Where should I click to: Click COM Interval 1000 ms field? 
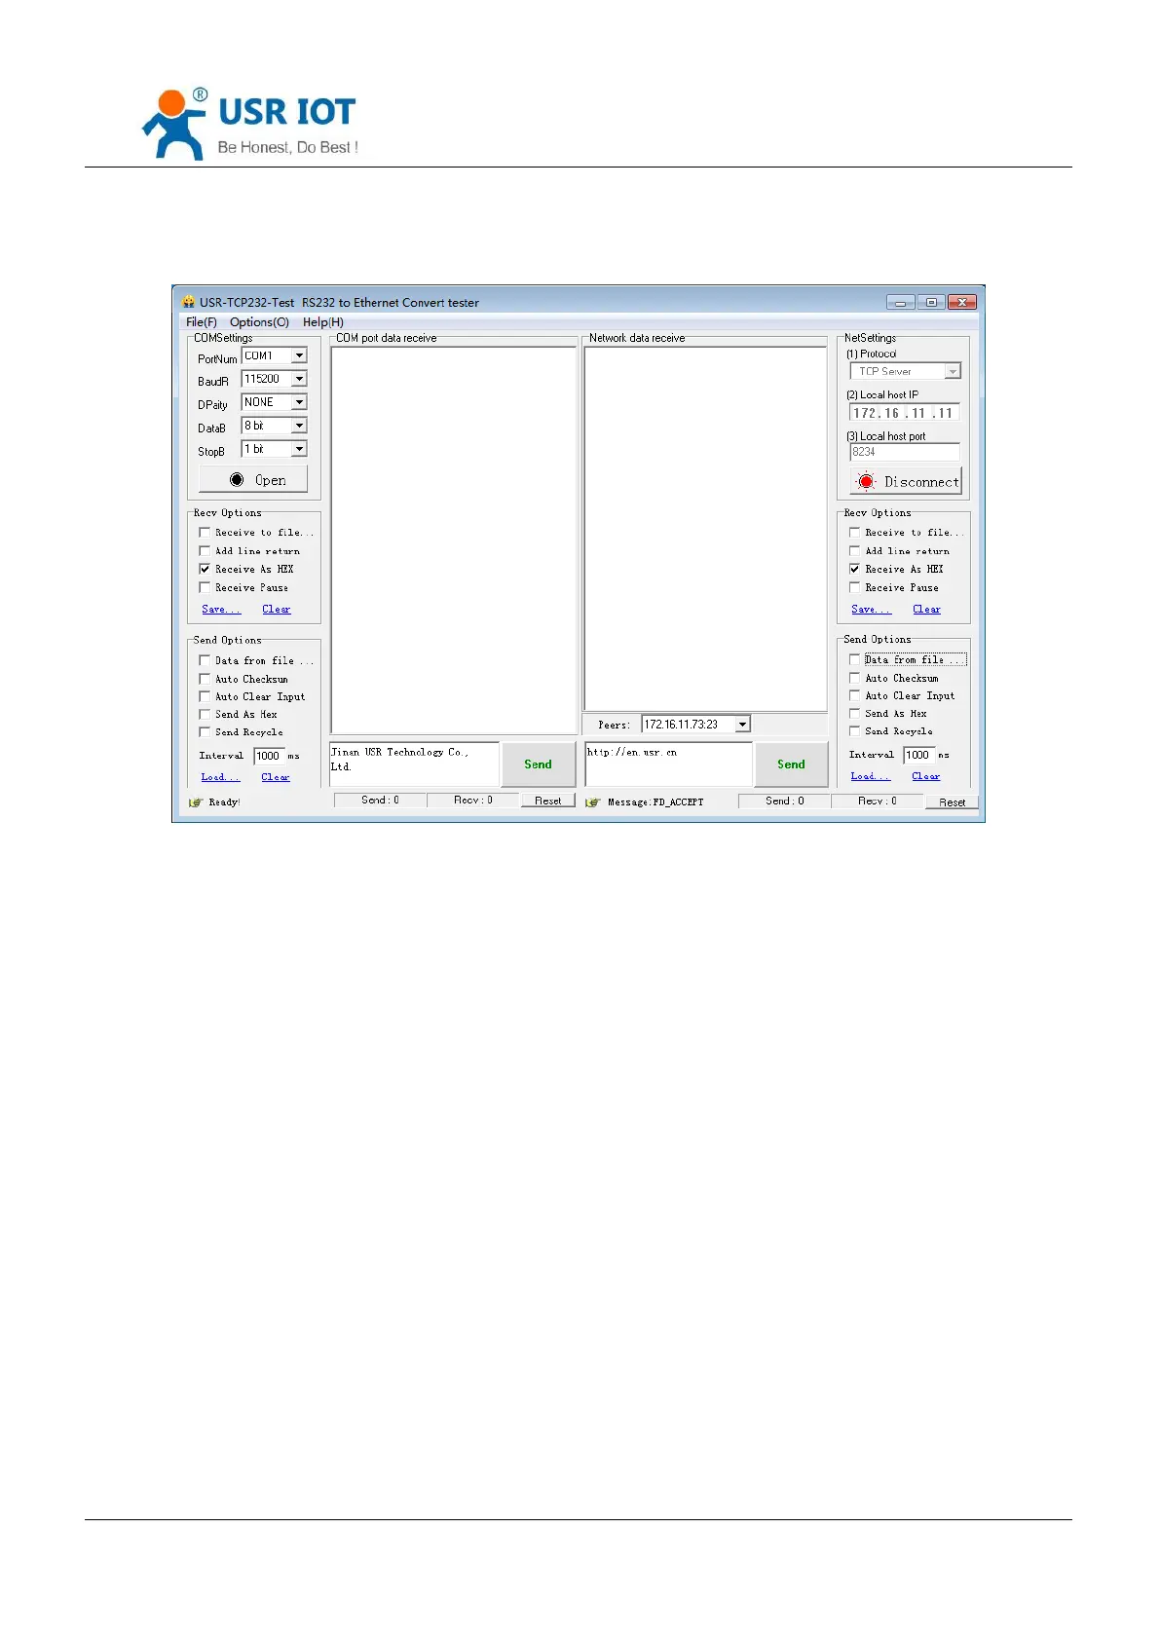pos(269,756)
